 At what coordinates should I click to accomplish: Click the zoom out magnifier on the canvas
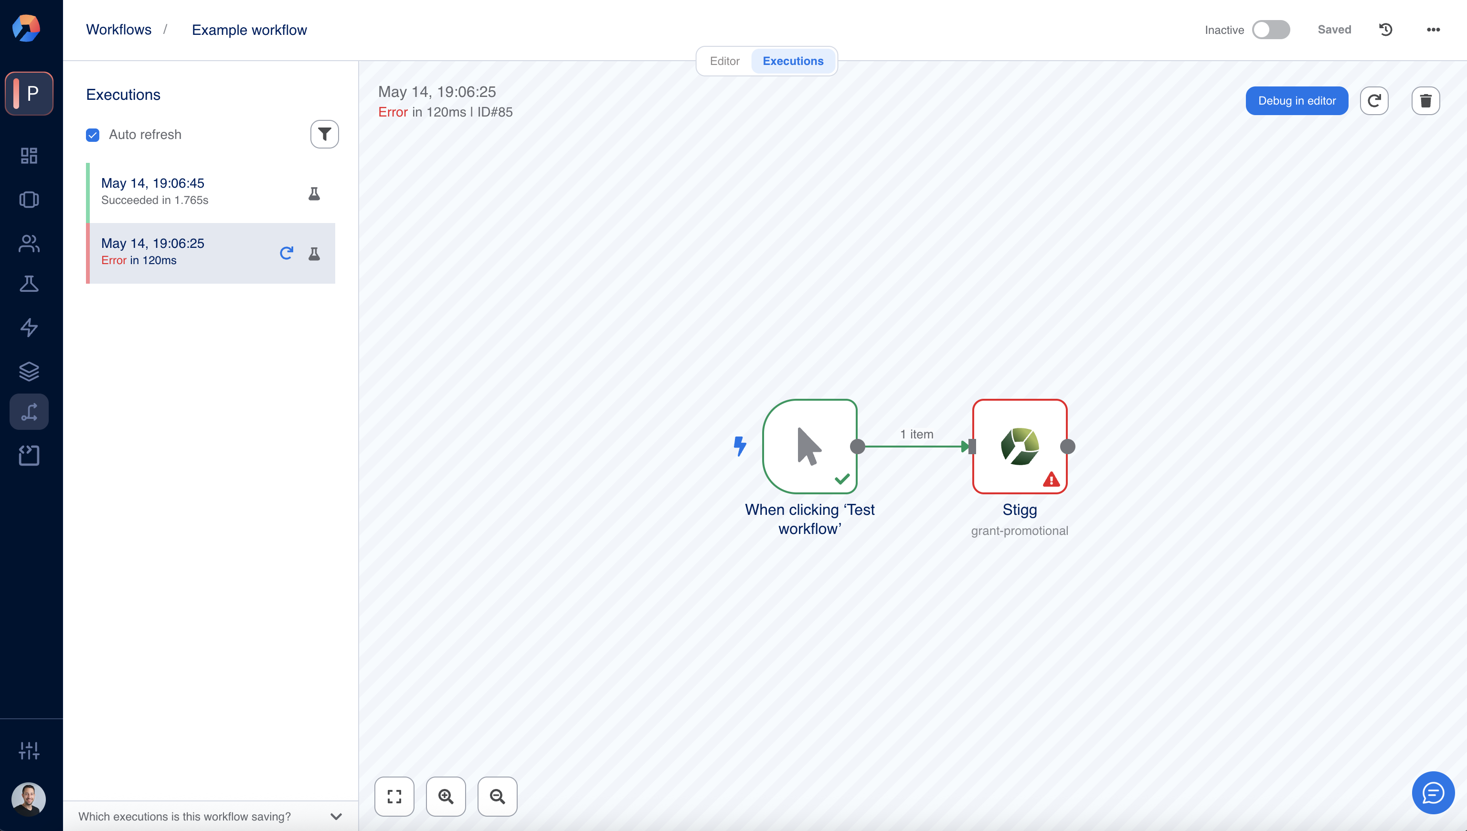pyautogui.click(x=497, y=796)
